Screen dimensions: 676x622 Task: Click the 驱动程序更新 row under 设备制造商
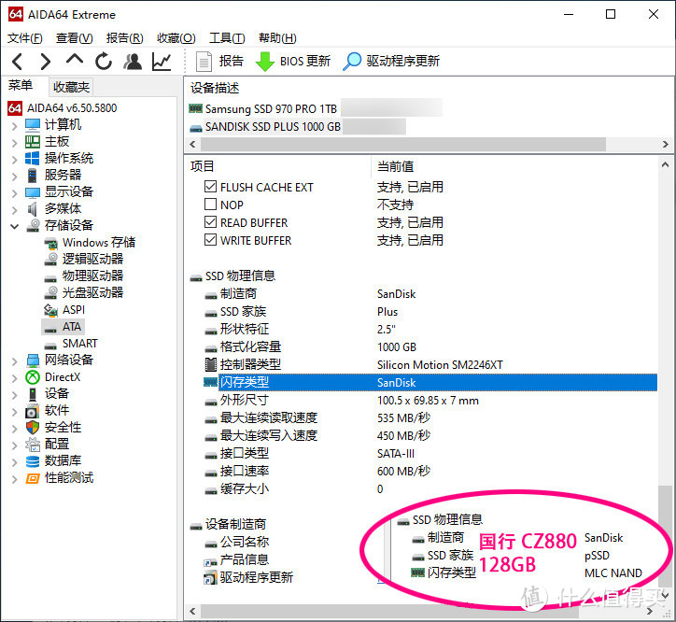(248, 577)
